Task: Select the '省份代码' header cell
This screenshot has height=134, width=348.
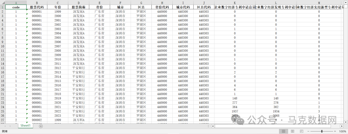Action: (x=162, y=7)
